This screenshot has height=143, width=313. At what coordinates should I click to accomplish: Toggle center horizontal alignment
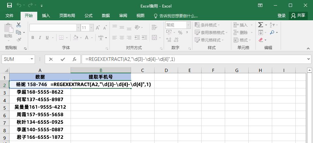point(122,37)
